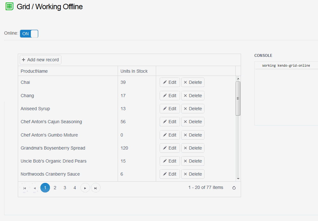Click the pager refresh icon
This screenshot has height=221, width=318.
[234, 188]
